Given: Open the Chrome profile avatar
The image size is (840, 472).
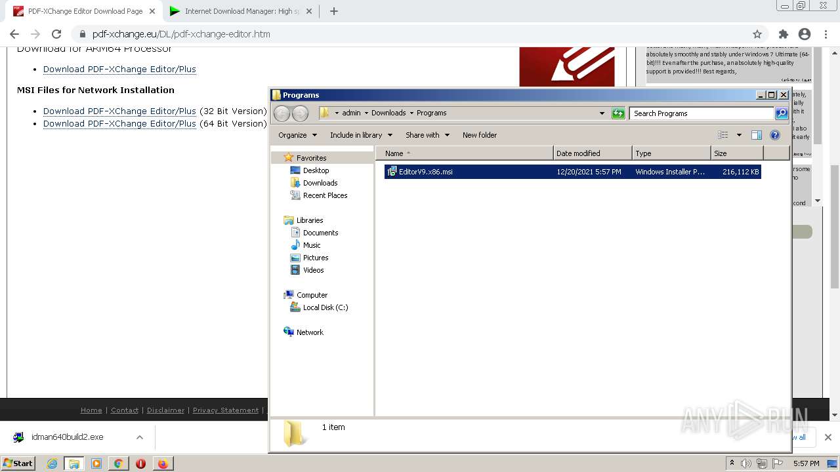Looking at the screenshot, I should click(x=805, y=34).
